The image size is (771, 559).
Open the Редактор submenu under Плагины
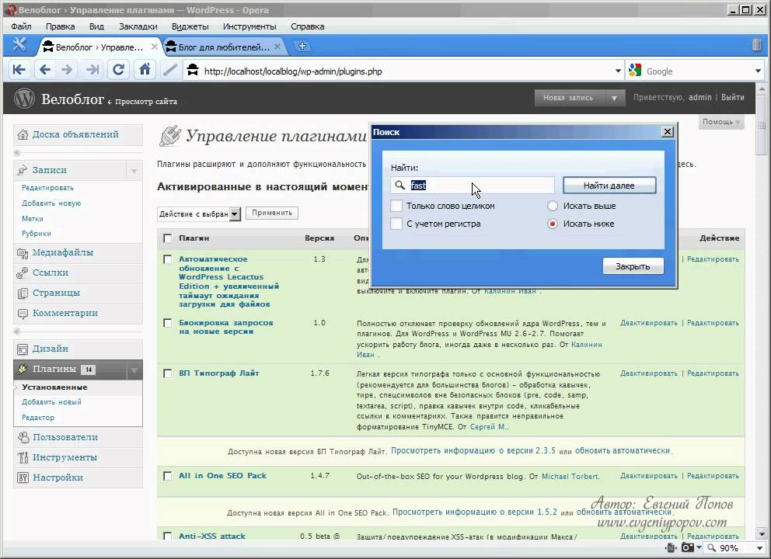(x=38, y=418)
